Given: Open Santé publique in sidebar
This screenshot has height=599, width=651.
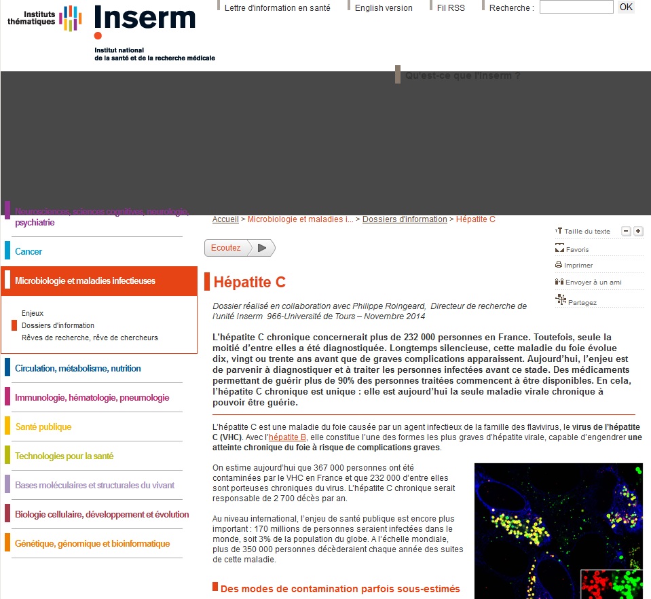Looking at the screenshot, I should tap(43, 427).
